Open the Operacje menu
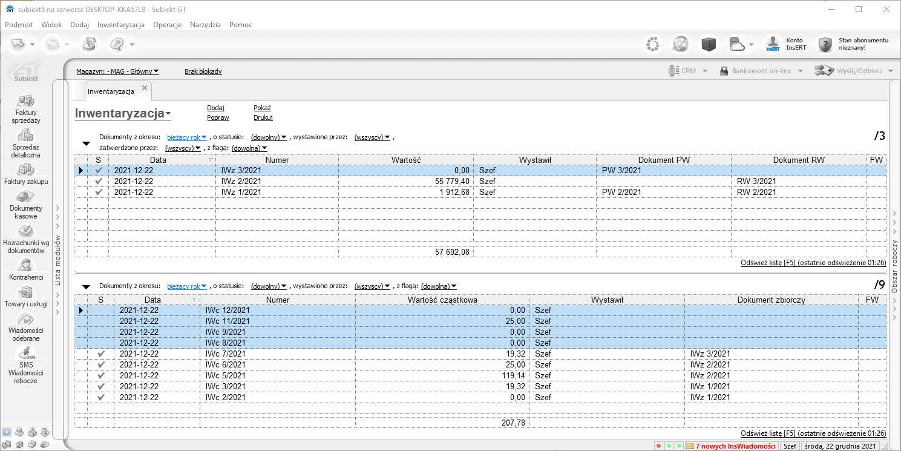The height and width of the screenshot is (451, 901). point(168,25)
